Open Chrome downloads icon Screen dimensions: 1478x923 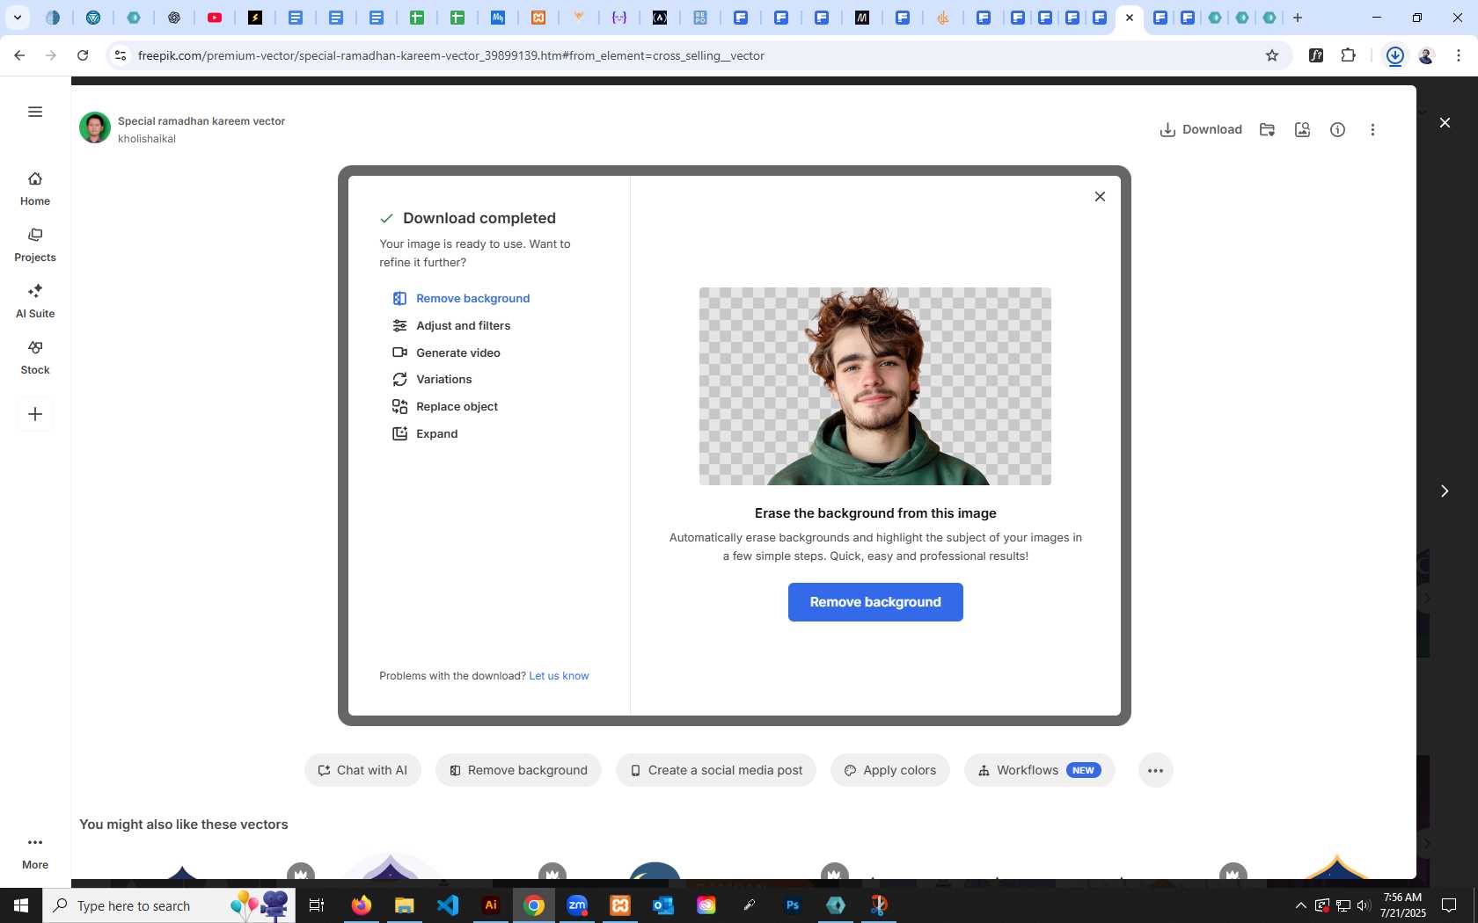[1395, 55]
